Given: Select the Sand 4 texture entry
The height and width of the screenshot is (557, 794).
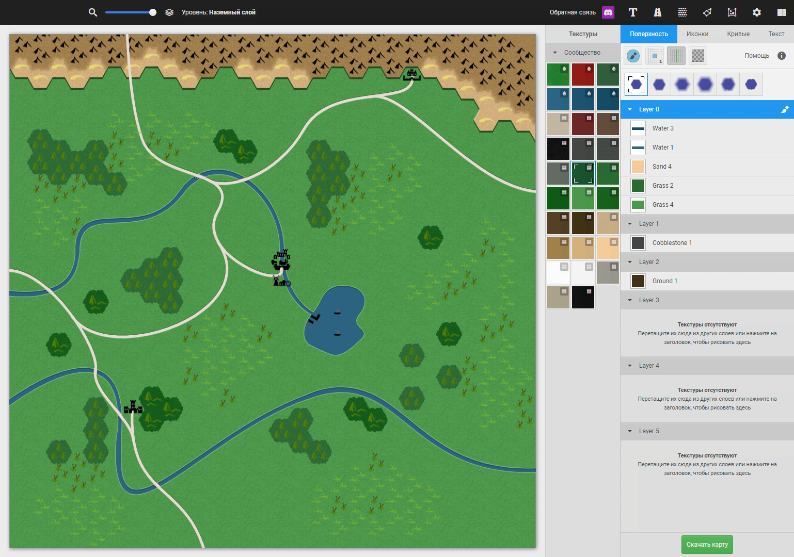Looking at the screenshot, I should (662, 167).
